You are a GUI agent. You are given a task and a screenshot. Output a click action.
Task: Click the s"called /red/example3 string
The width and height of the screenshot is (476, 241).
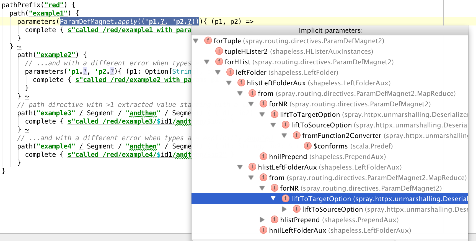(130, 121)
